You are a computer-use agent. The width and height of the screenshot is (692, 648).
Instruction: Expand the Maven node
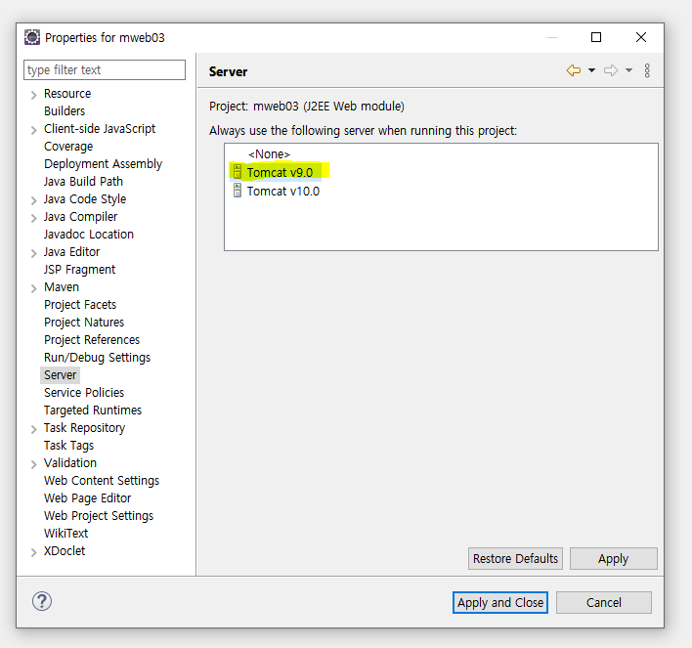[33, 288]
